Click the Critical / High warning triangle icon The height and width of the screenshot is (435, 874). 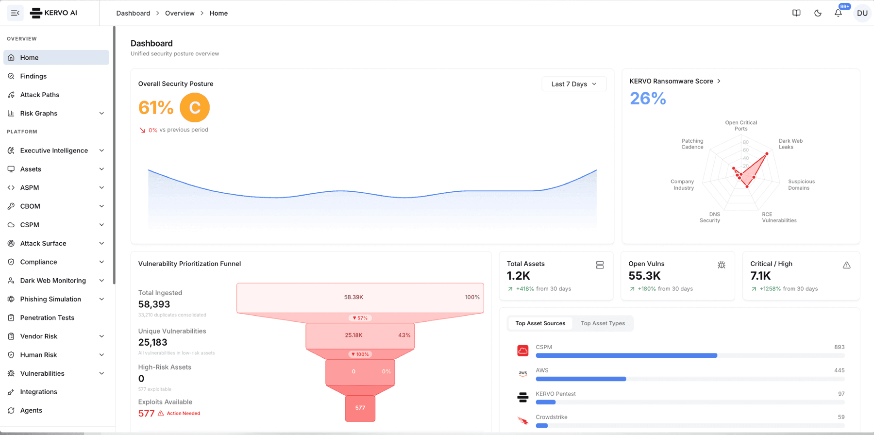tap(846, 265)
